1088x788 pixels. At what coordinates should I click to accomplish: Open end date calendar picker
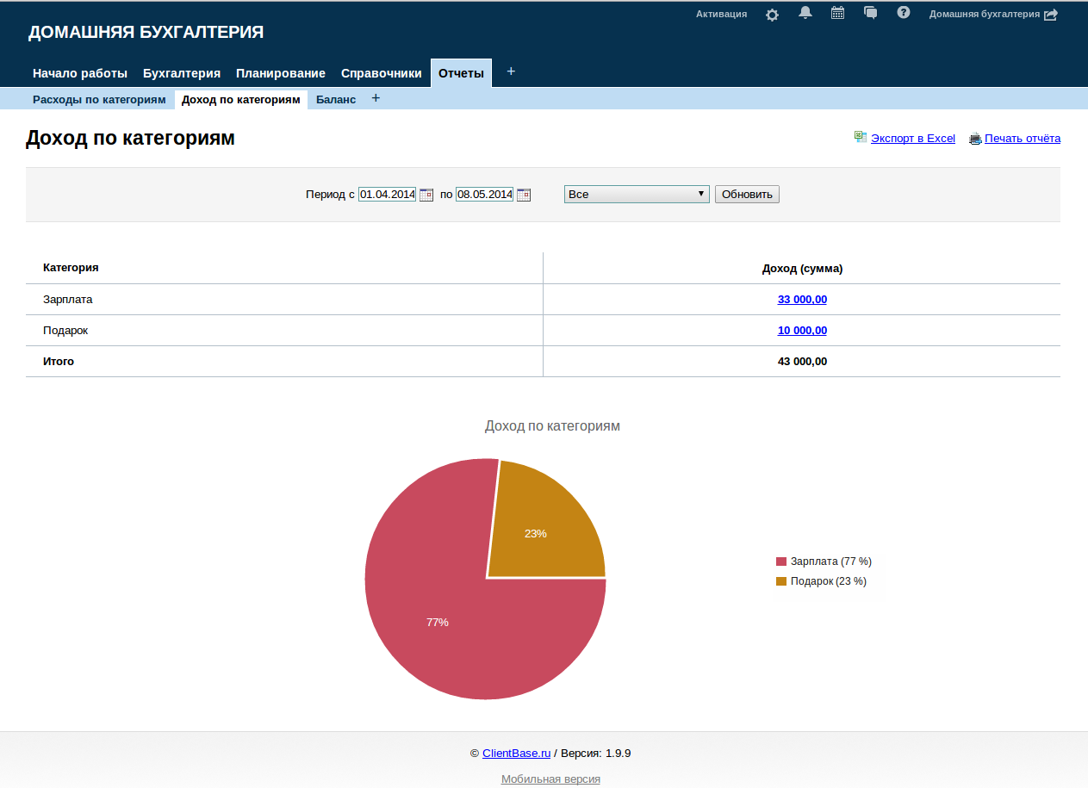pyautogui.click(x=524, y=195)
